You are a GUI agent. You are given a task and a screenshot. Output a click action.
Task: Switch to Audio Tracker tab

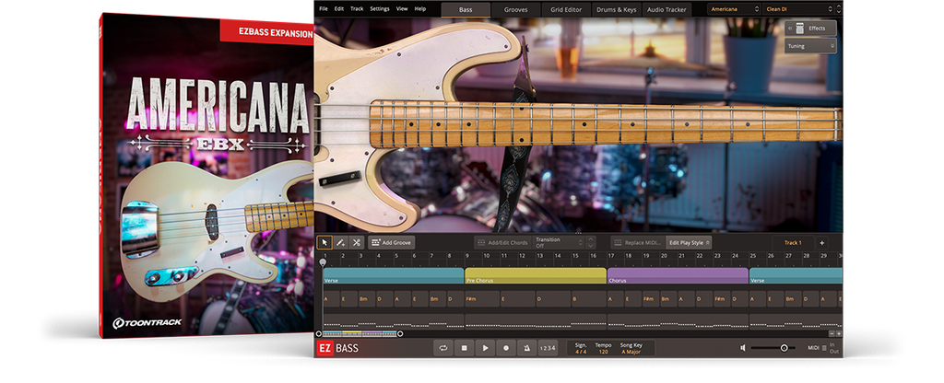667,9
